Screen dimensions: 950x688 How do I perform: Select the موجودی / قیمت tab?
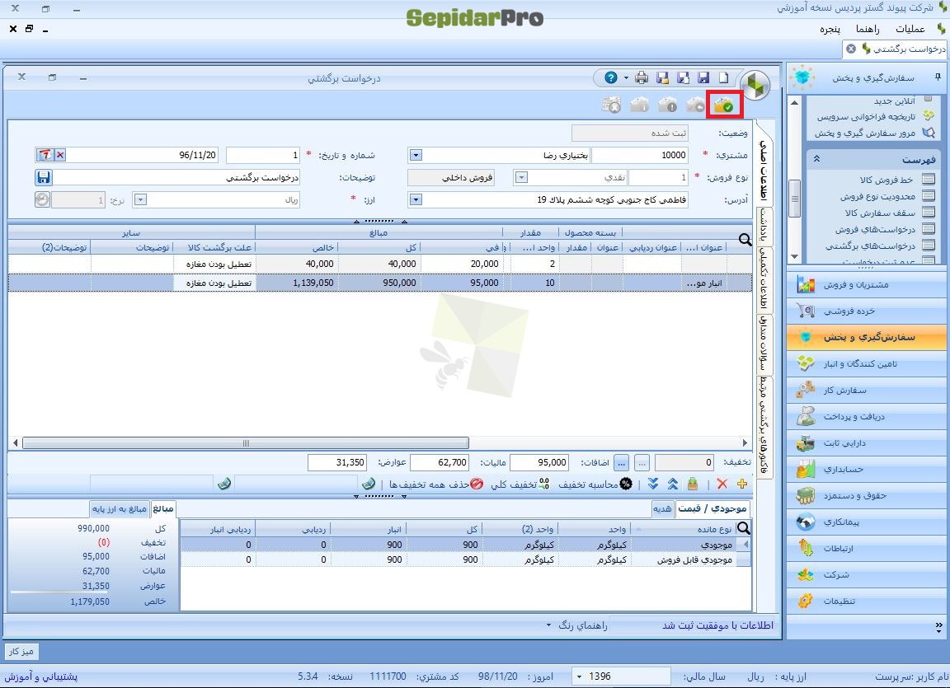713,509
